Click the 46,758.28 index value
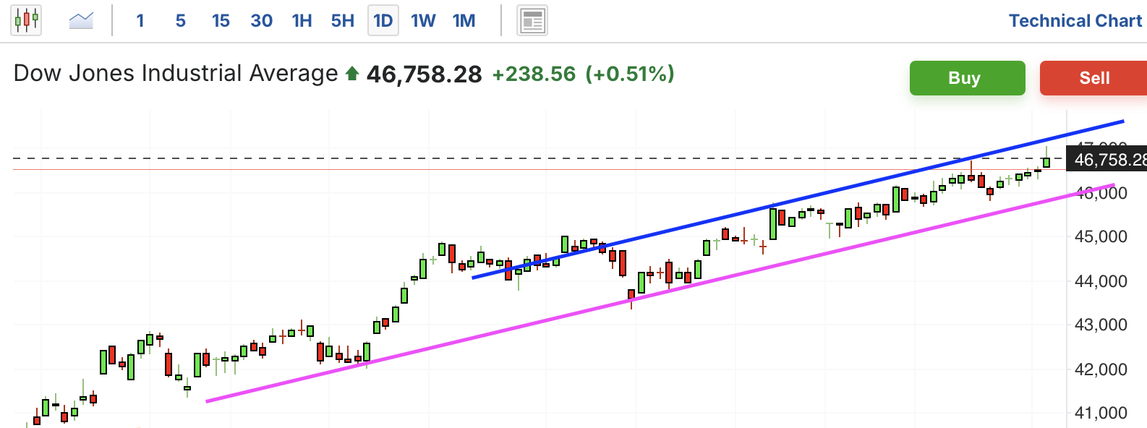Viewport: 1147px width, 428px height. (x=425, y=74)
